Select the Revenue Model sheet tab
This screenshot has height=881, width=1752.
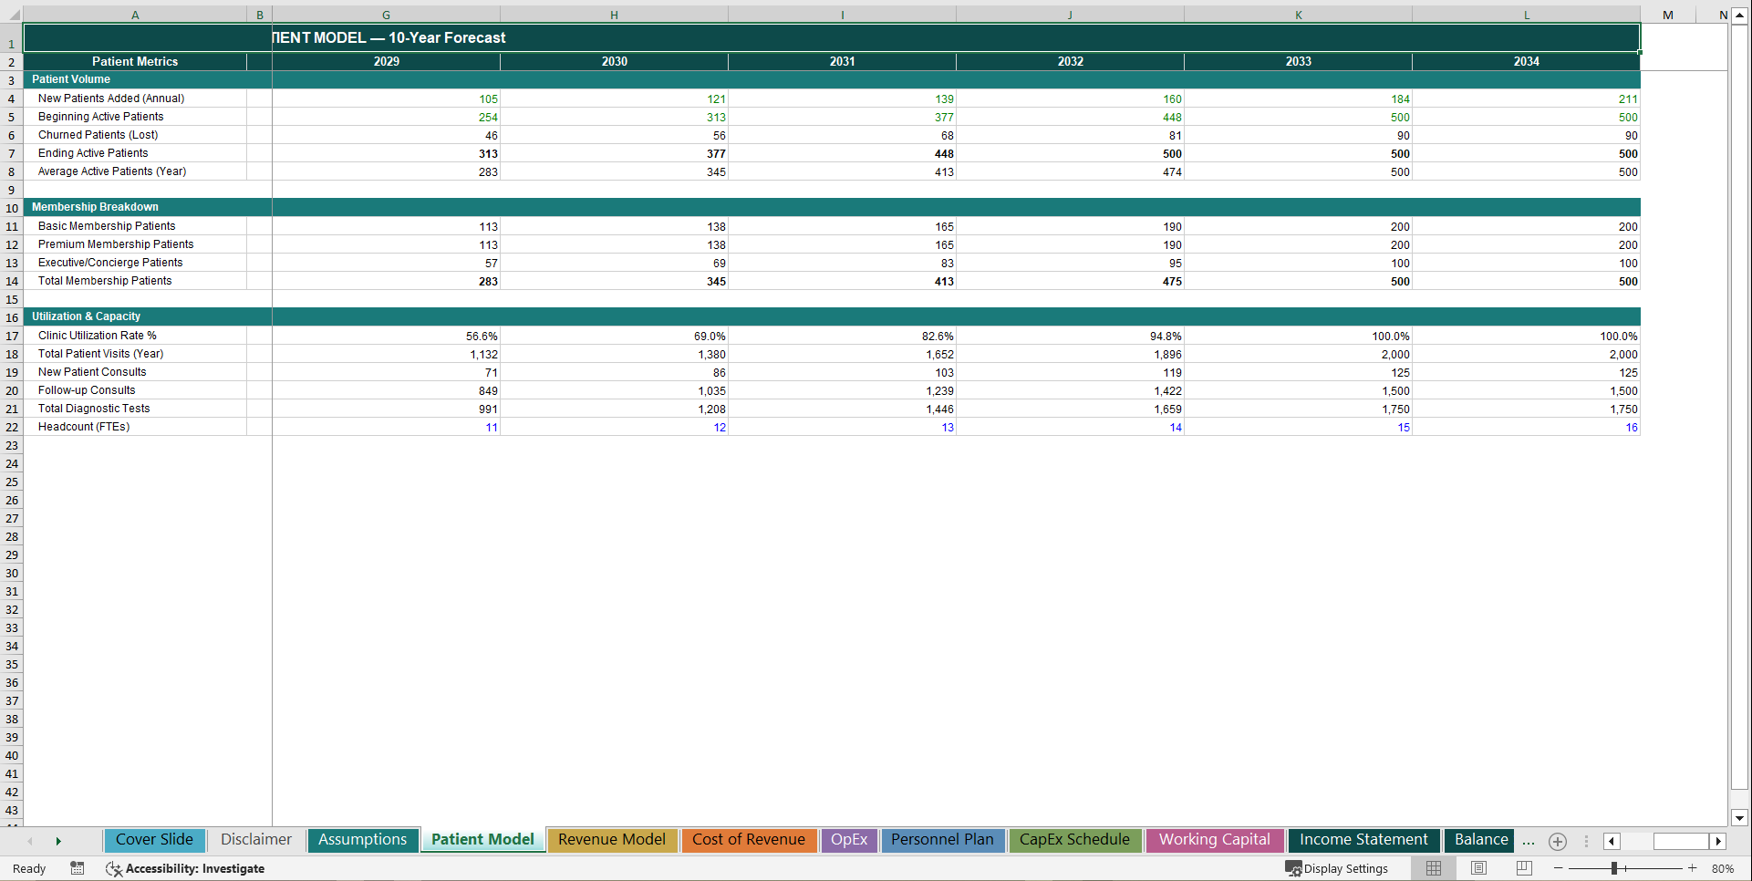(x=612, y=840)
